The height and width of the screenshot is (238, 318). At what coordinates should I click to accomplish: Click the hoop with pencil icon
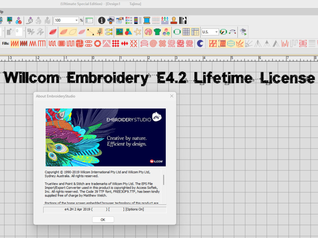223,32
